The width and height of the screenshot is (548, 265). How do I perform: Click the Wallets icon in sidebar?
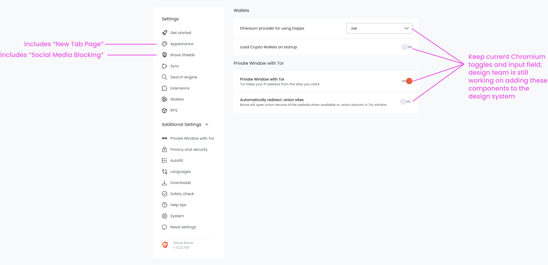point(164,99)
